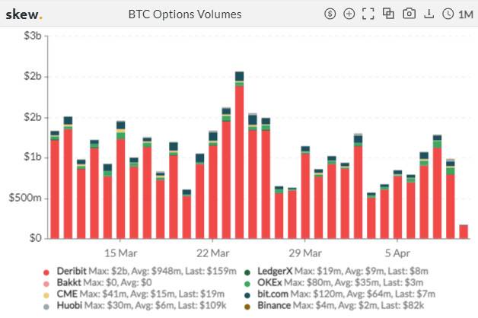Screen dimensions: 478x318
Task: Download the chart data
Action: point(429,14)
